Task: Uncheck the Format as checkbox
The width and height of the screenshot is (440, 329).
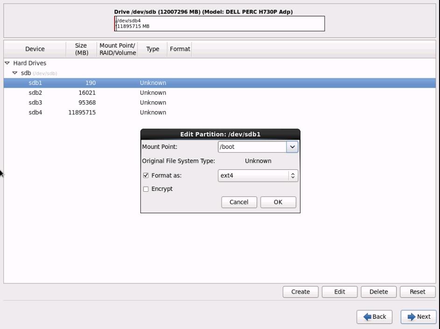Action: (146, 176)
